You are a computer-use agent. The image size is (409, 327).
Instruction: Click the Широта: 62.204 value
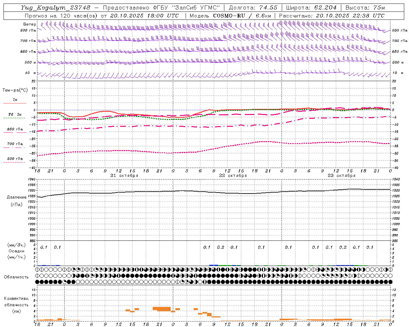[x=311, y=8]
